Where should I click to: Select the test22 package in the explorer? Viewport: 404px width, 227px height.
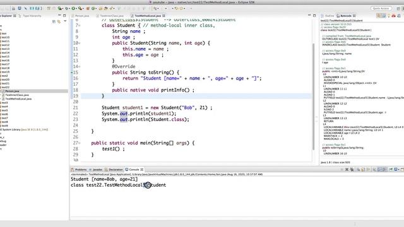(x=5, y=87)
